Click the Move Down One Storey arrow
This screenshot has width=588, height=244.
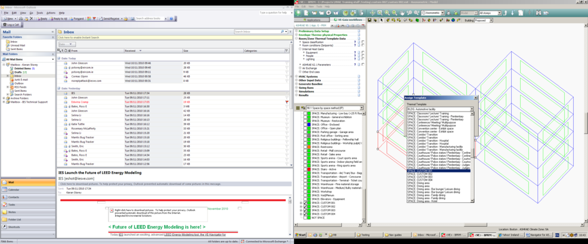(513, 13)
